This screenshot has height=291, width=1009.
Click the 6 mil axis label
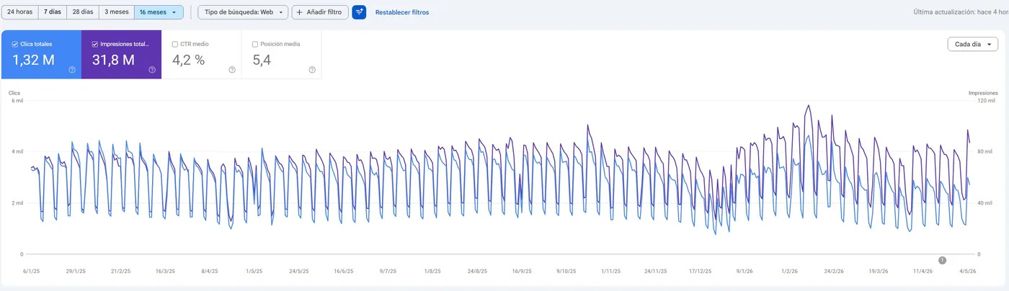pos(17,101)
